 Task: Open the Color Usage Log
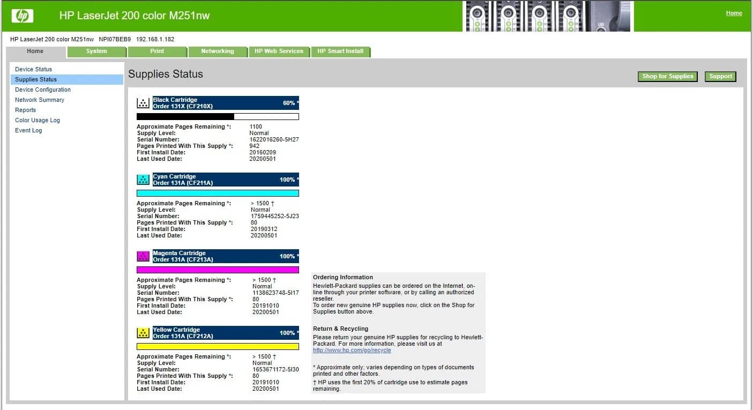[x=38, y=120]
